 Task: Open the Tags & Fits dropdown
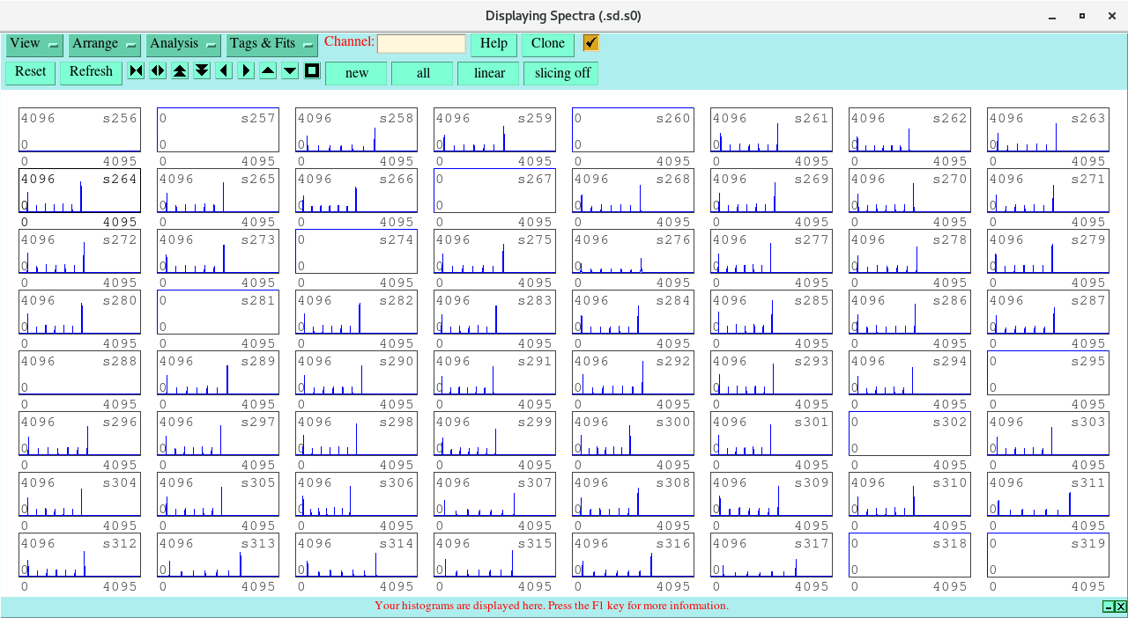coord(271,44)
